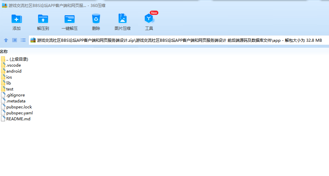Go up one level with the up arrow
Viewport: 329px width, 176px height.
pyautogui.click(x=6, y=40)
